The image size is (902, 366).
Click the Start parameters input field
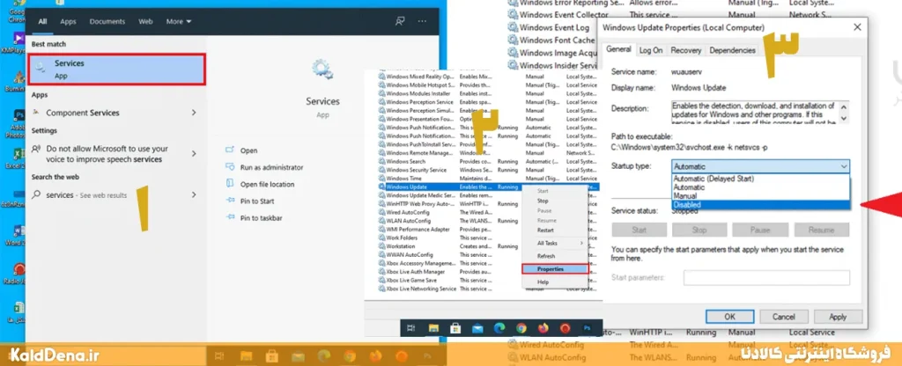(x=766, y=278)
